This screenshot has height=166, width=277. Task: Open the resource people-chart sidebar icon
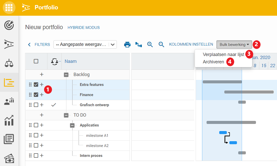tap(9, 101)
